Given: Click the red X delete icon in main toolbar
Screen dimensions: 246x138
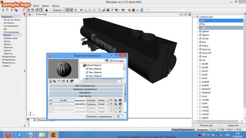Looking at the screenshot, I should (x=112, y=10).
